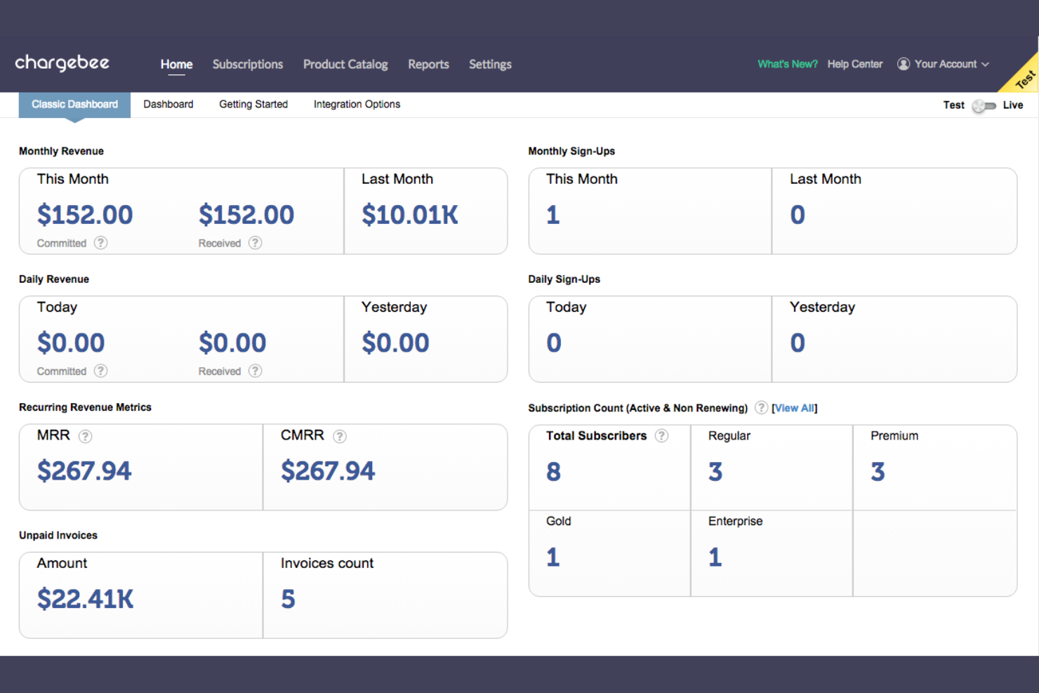Click the $152.00 Committed monthly amount
Screen dimensions: 1039x693
coord(85,215)
